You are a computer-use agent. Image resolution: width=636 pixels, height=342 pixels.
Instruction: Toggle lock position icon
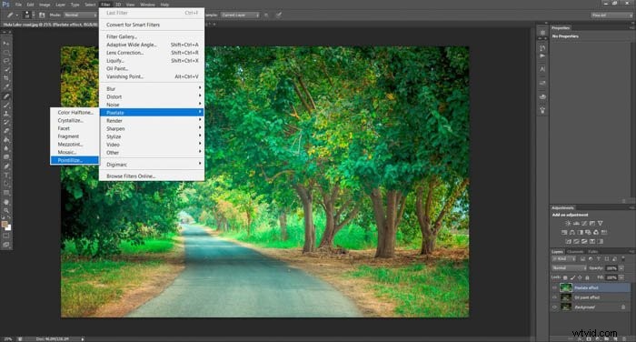580,277
